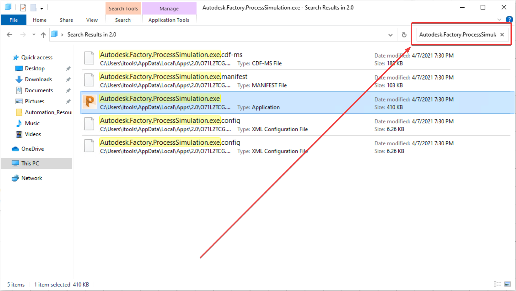Open the Application Tools tab
This screenshot has height=291, width=516.
pos(169,20)
